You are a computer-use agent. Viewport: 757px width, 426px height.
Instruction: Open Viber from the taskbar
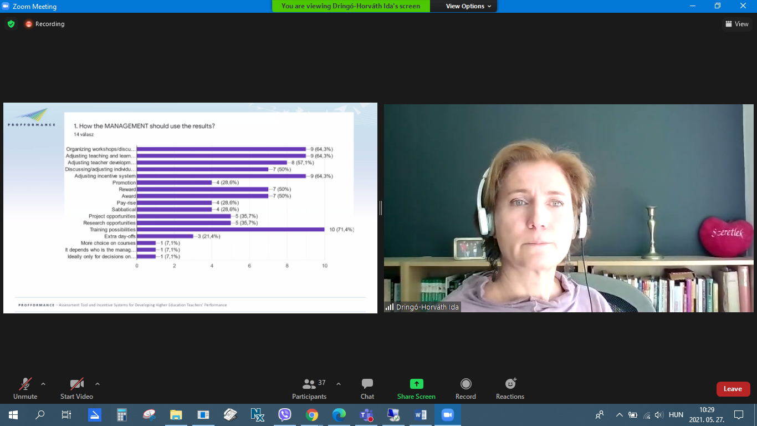[285, 414]
